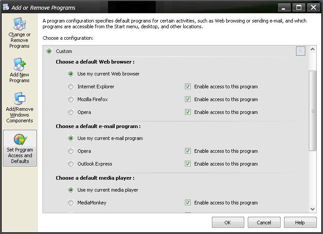Open the Add New Programs icon
Image resolution: width=323 pixels, height=234 pixels.
[19, 70]
